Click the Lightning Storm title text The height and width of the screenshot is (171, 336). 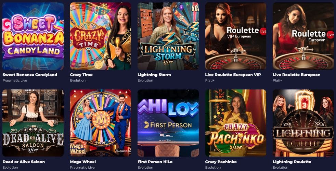coord(154,75)
